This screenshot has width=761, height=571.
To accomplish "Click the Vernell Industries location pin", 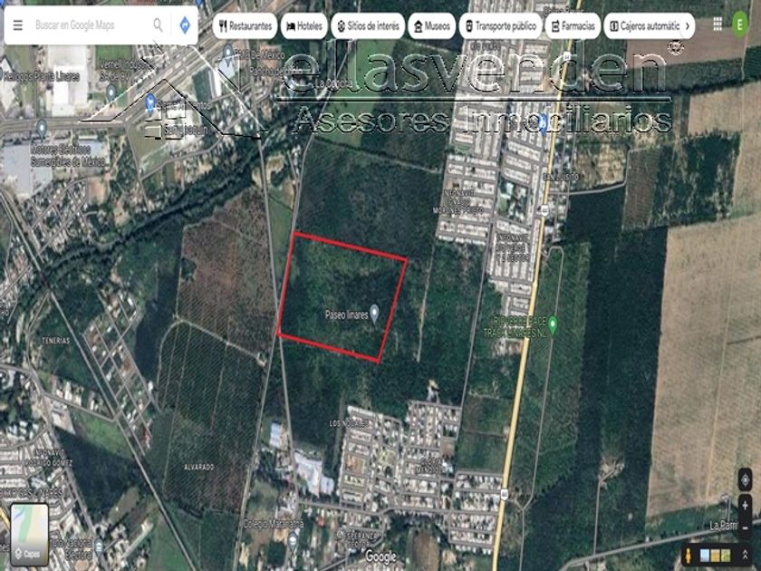I will point(111,92).
